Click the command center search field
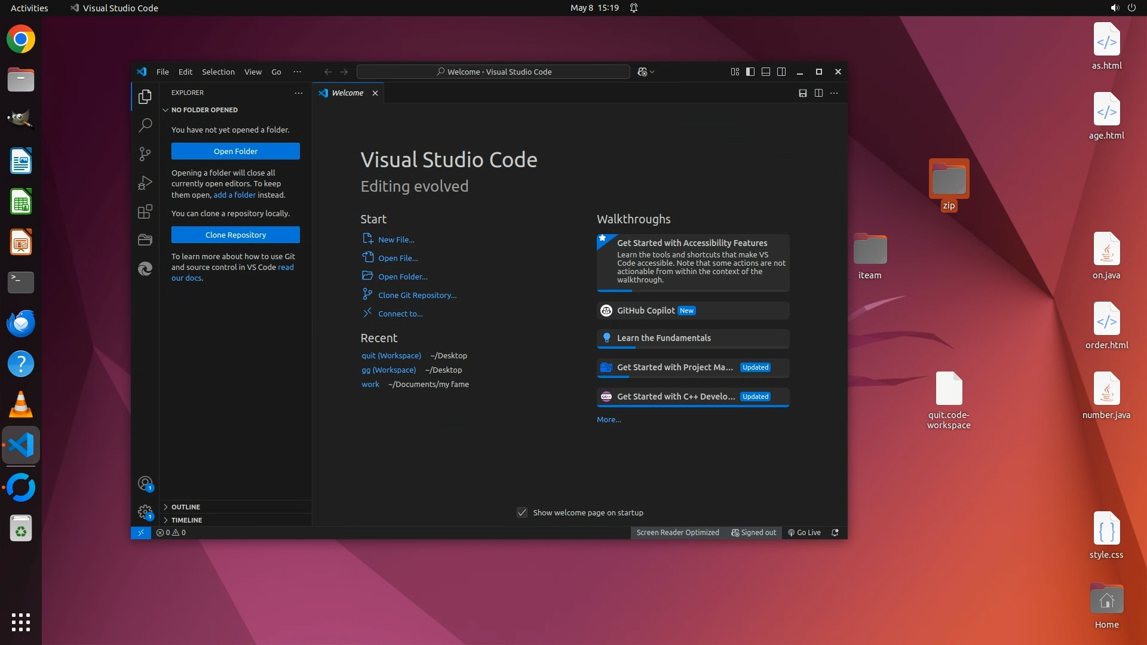 point(493,72)
